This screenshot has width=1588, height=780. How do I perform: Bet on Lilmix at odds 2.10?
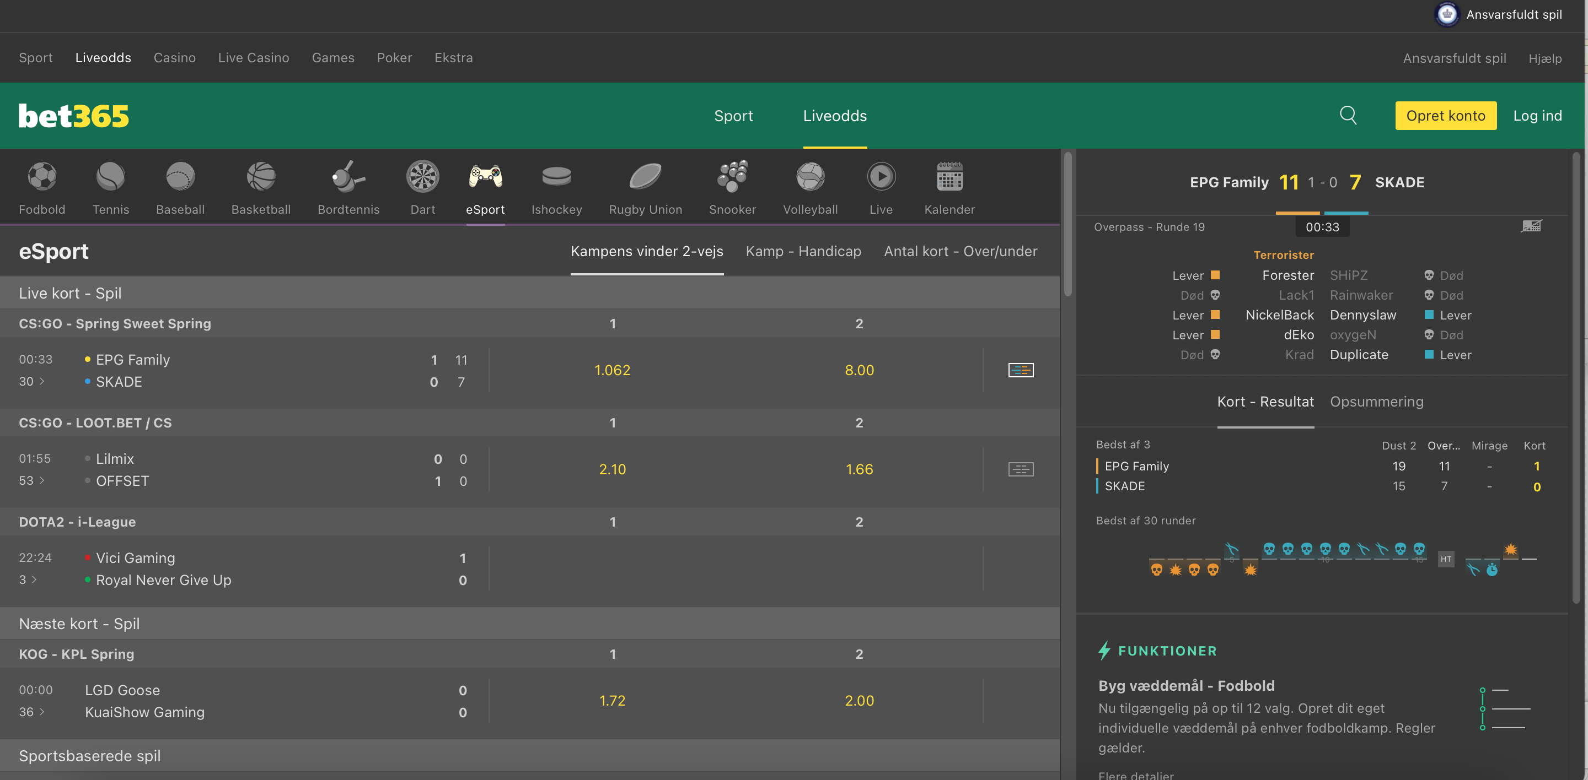click(612, 469)
